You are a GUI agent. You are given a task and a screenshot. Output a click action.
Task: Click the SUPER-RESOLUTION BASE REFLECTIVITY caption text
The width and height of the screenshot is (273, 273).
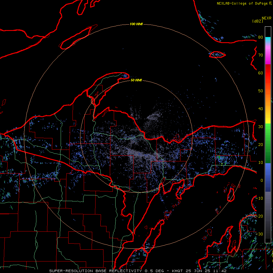[96, 271]
